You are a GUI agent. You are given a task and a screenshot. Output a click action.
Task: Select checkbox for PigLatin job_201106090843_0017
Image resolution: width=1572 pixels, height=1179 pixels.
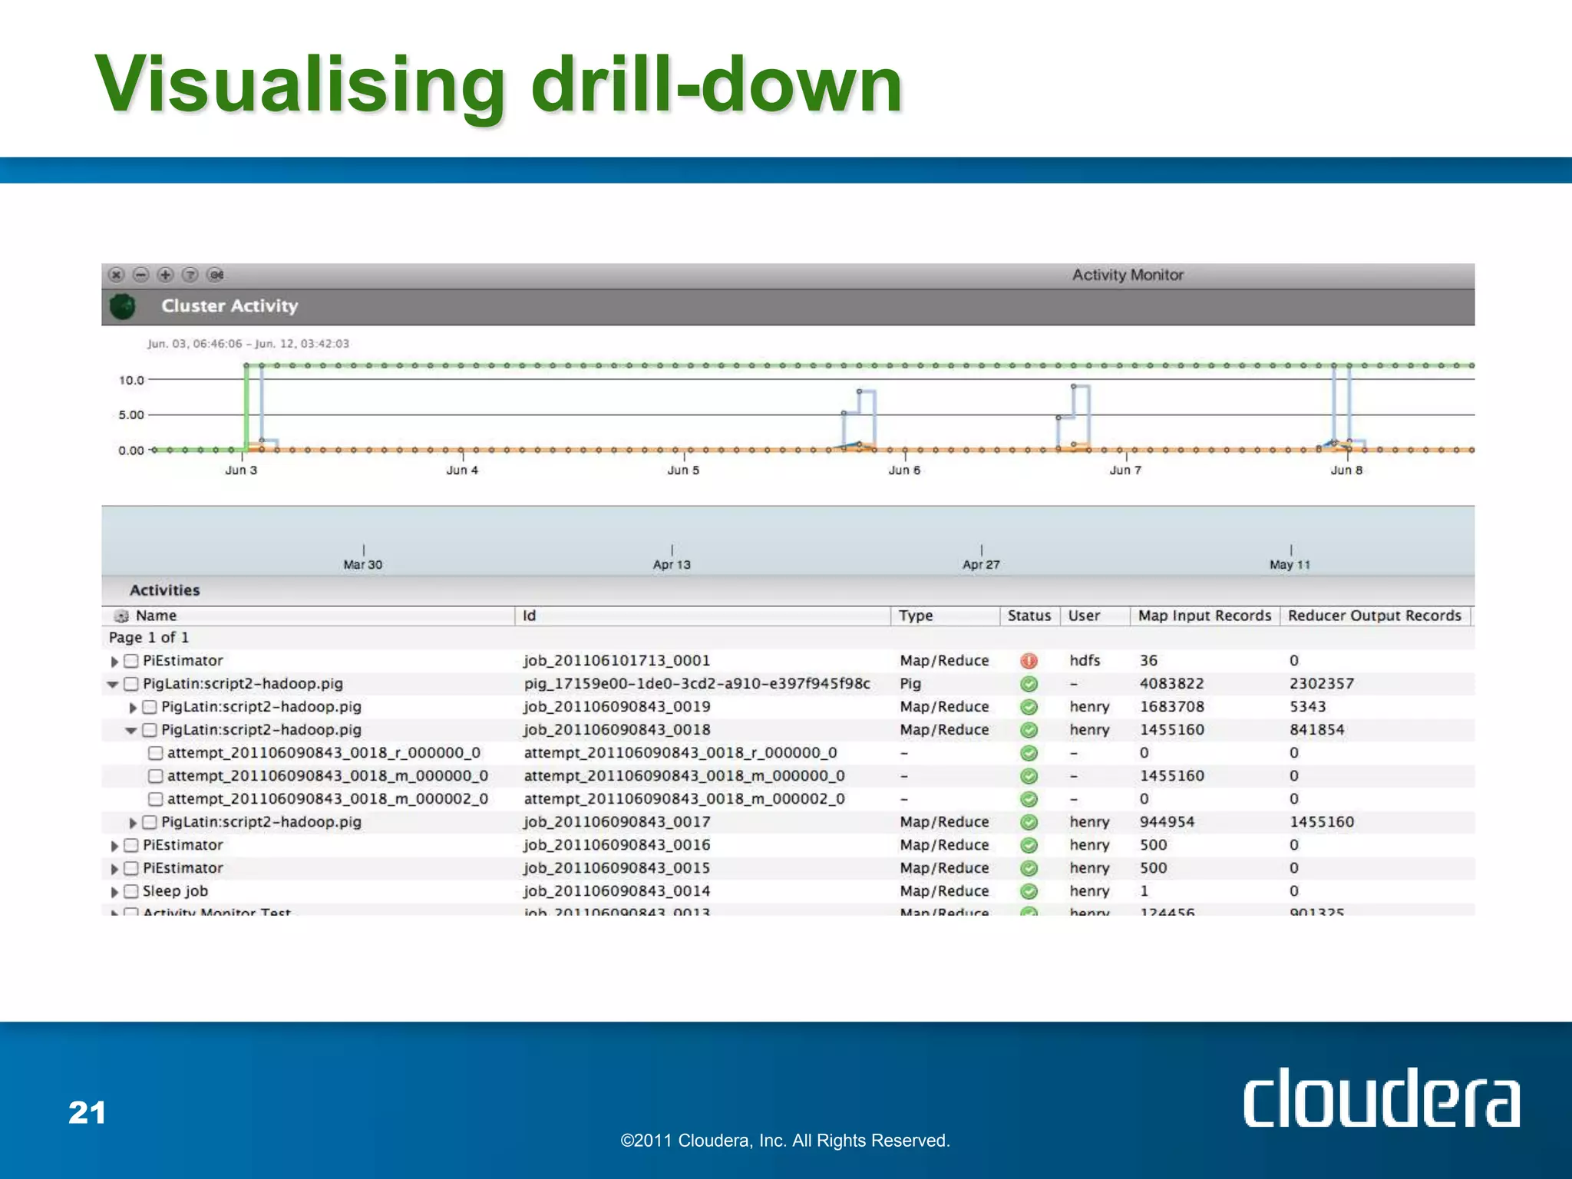click(x=150, y=822)
